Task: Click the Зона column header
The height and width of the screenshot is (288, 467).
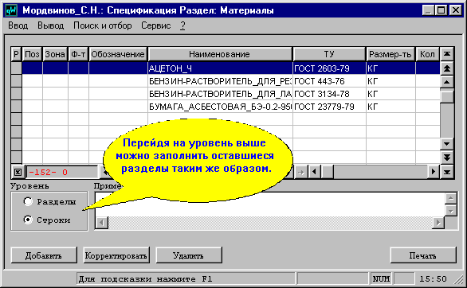Action: [55, 54]
